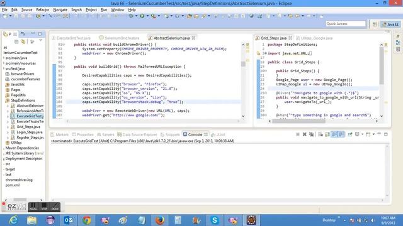Switch to ExecuteGridTest.java editor tab

point(71,38)
